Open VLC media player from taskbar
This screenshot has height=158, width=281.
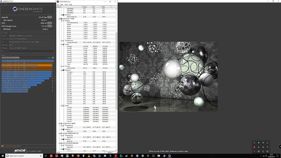[89, 156]
